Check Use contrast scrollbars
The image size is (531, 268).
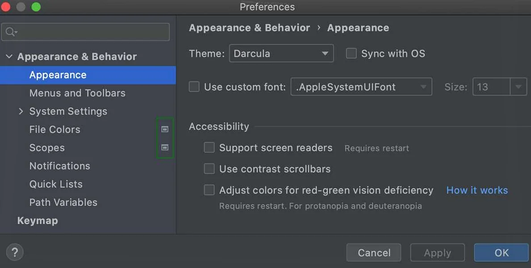(209, 169)
